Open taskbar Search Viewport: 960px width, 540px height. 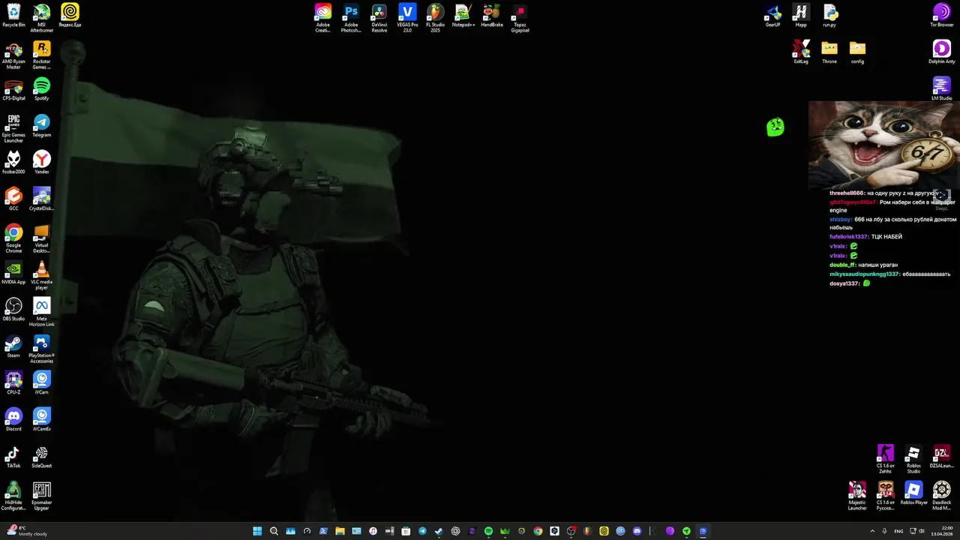click(x=274, y=531)
